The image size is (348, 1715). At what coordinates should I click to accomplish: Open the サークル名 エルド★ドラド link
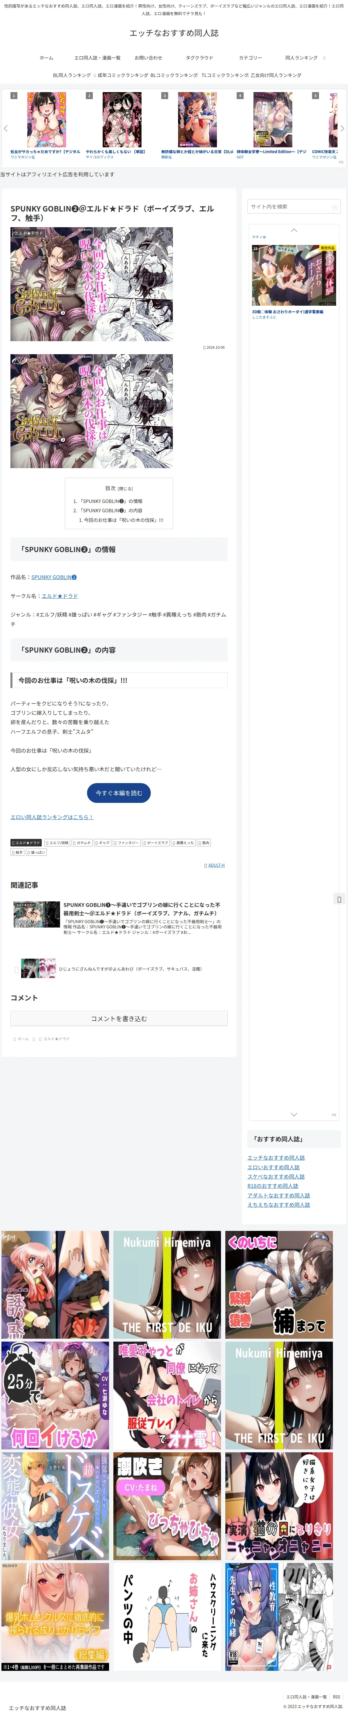(60, 596)
